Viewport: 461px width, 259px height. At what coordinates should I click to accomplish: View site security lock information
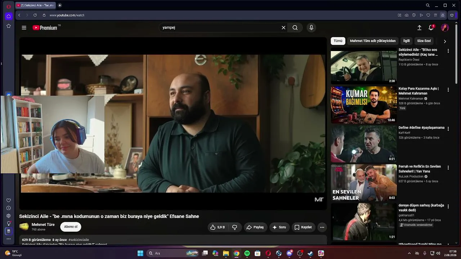tap(44, 15)
